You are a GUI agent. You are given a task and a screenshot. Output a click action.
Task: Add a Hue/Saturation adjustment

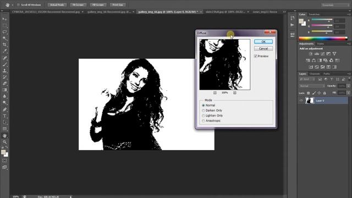click(x=308, y=61)
